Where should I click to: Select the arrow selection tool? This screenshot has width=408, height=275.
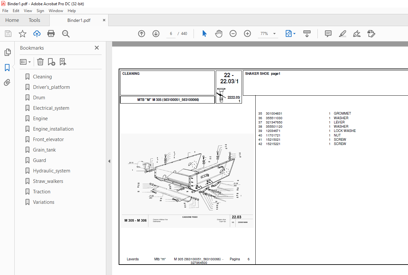204,34
